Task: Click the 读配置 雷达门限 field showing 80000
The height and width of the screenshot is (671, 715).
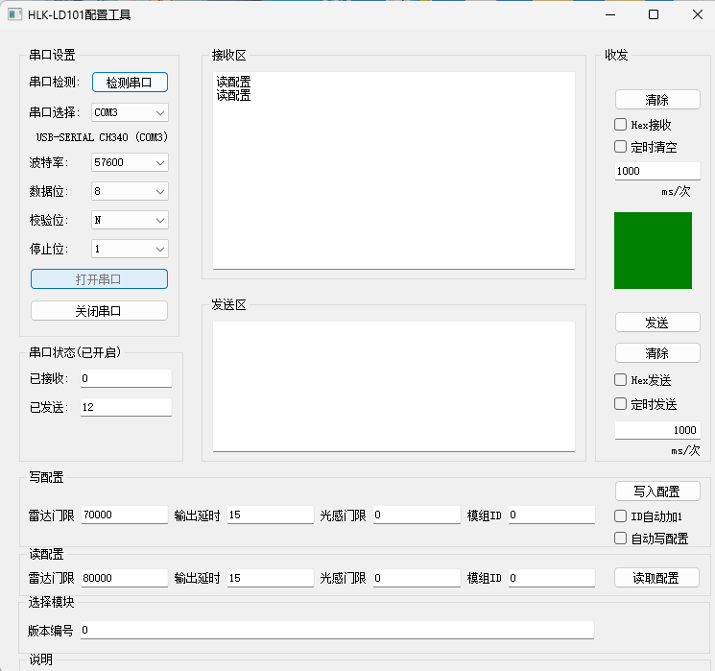Action: coord(125,579)
